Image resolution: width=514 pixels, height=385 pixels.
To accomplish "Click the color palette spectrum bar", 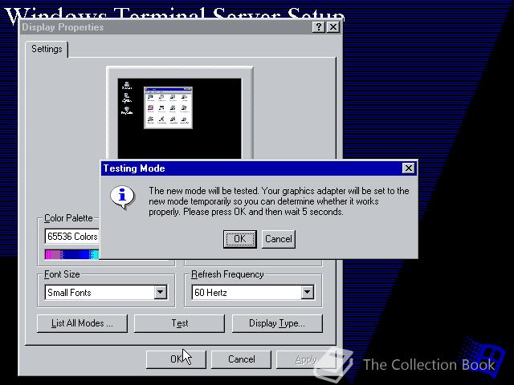I will coord(71,255).
